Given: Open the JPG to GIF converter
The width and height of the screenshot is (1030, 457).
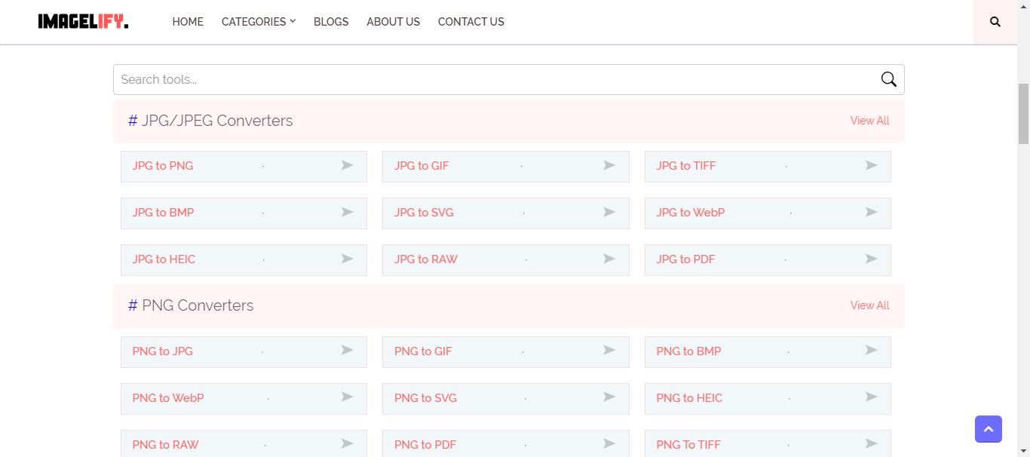Looking at the screenshot, I should 421,165.
